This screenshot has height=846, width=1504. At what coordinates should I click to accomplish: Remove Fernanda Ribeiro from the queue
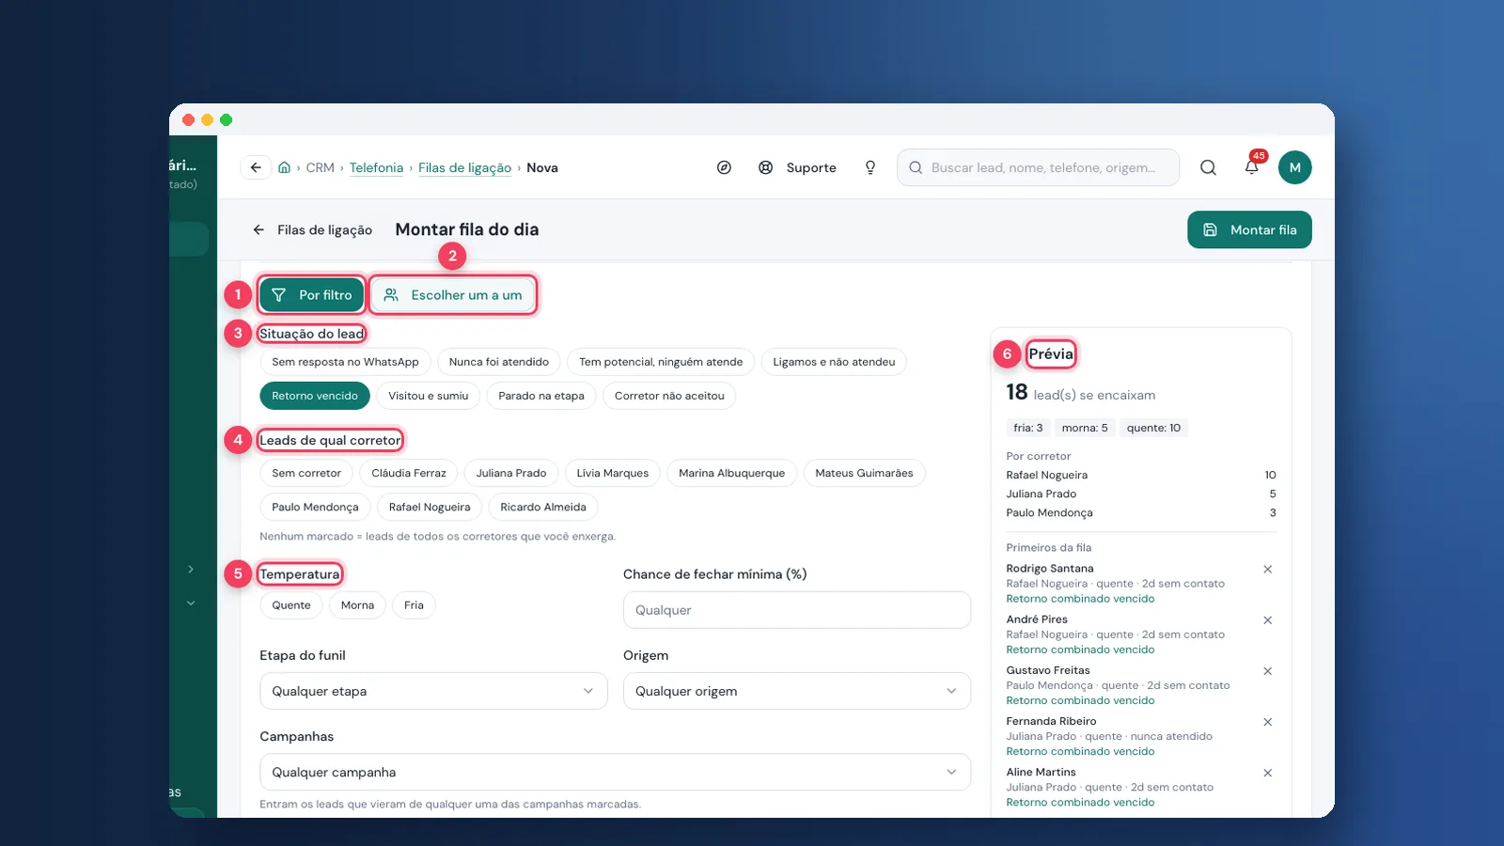[1268, 722]
